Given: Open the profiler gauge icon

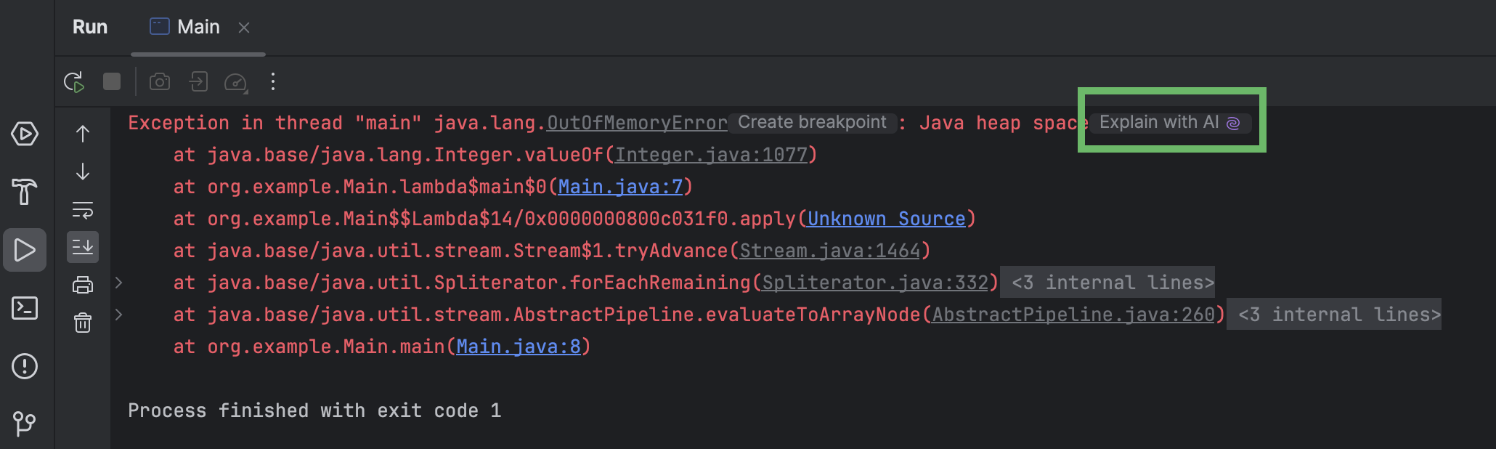Looking at the screenshot, I should click(235, 82).
